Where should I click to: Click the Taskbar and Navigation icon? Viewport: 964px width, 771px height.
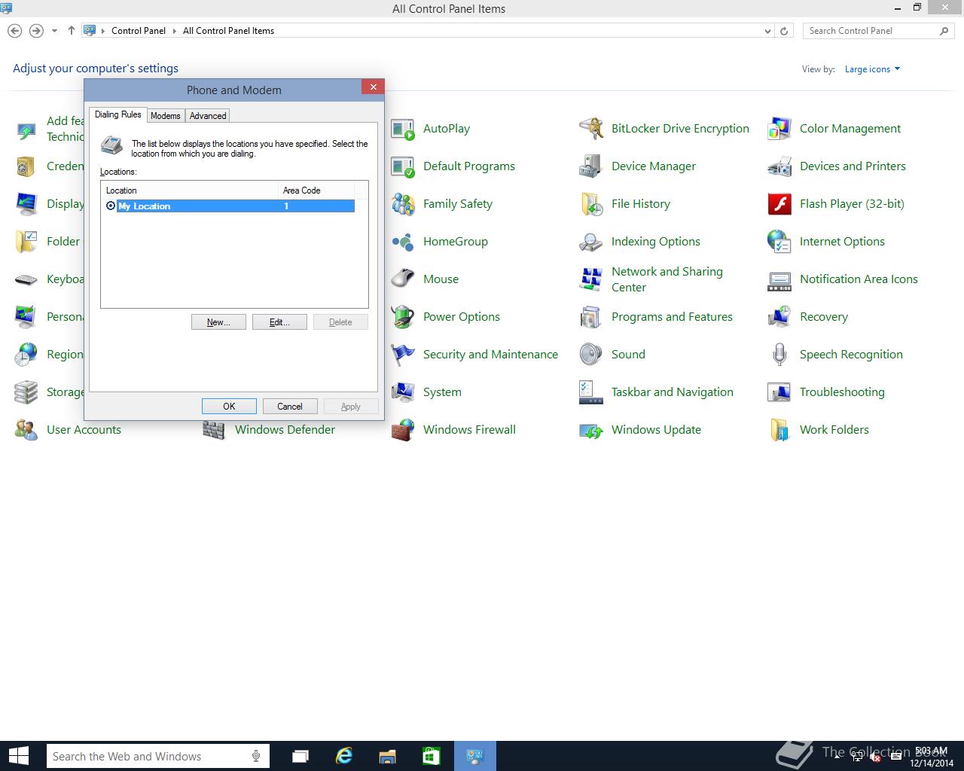(x=591, y=392)
